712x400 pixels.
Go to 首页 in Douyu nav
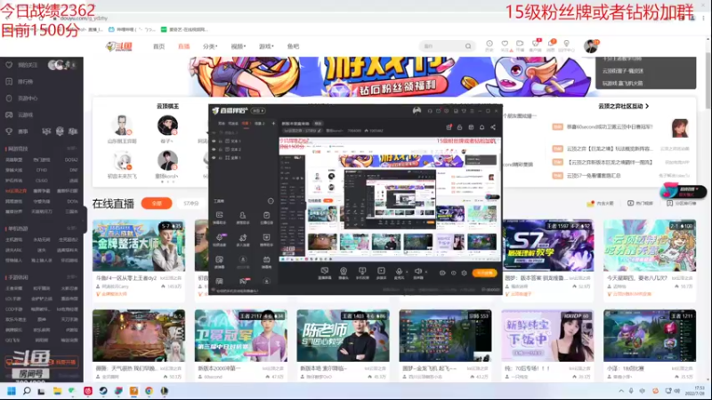158,46
